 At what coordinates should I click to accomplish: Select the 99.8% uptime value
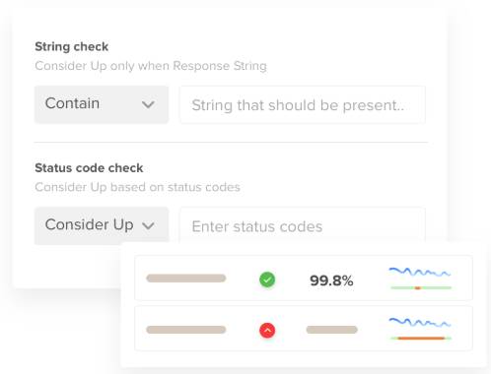[x=331, y=280]
